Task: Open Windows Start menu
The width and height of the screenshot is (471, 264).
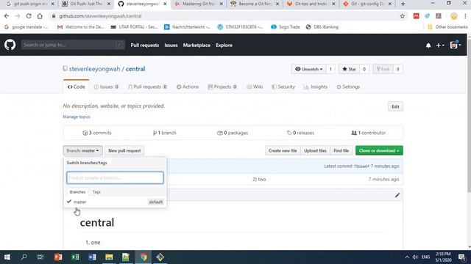Action: (x=7, y=257)
